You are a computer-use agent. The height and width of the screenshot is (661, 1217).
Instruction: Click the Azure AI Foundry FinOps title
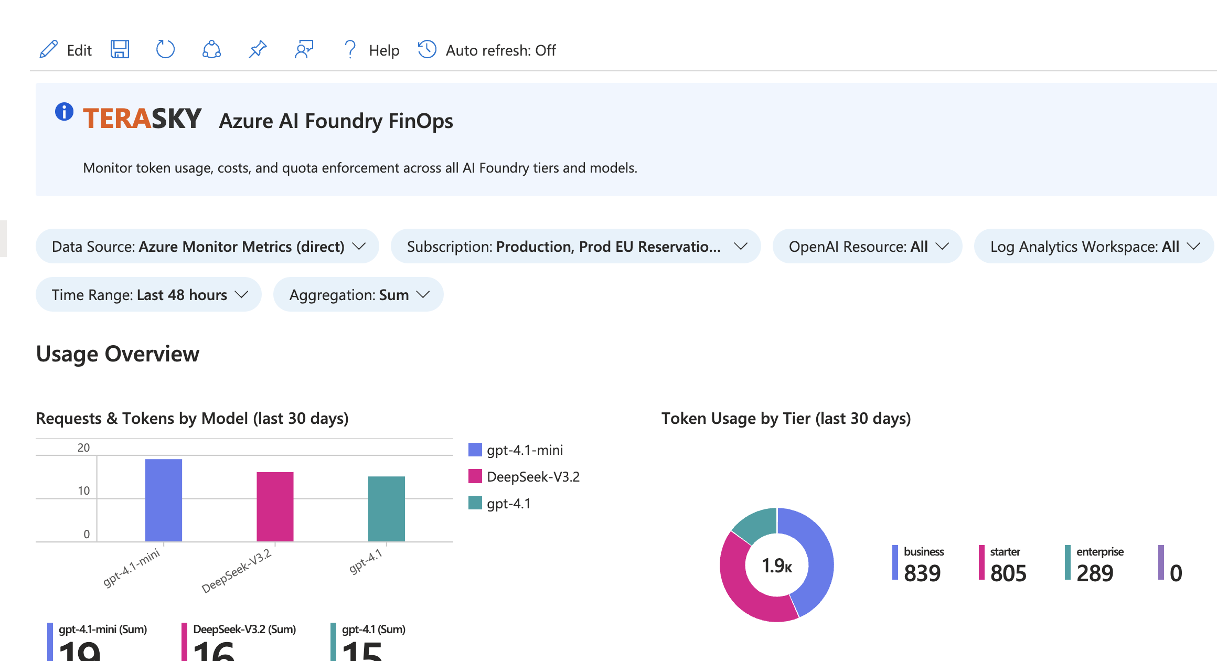click(336, 121)
